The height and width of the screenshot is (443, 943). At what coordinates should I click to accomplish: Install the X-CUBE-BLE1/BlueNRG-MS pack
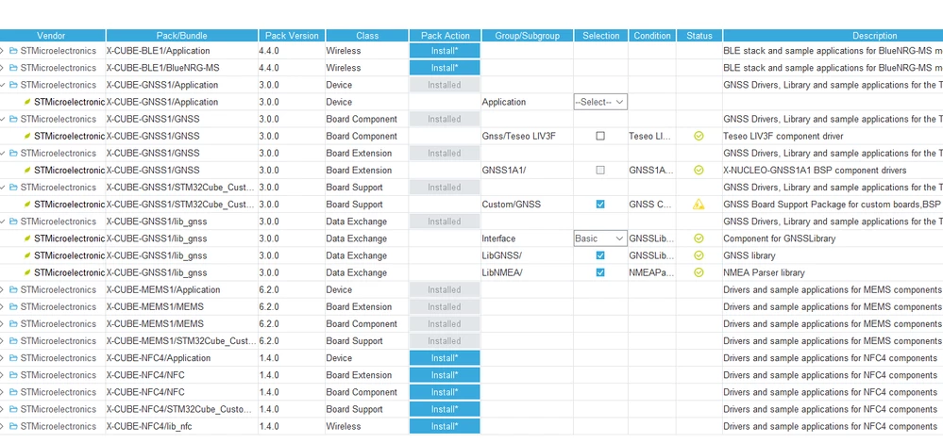[445, 68]
